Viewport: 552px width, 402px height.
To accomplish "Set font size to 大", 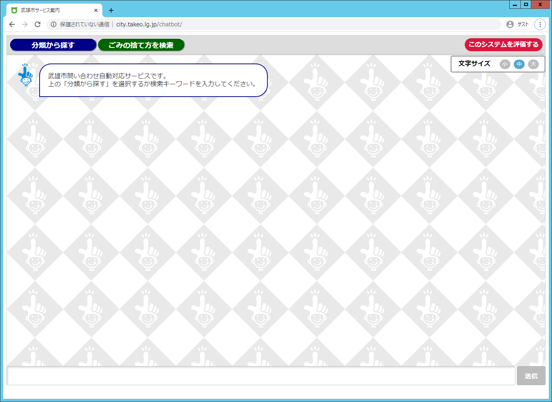I will point(533,64).
